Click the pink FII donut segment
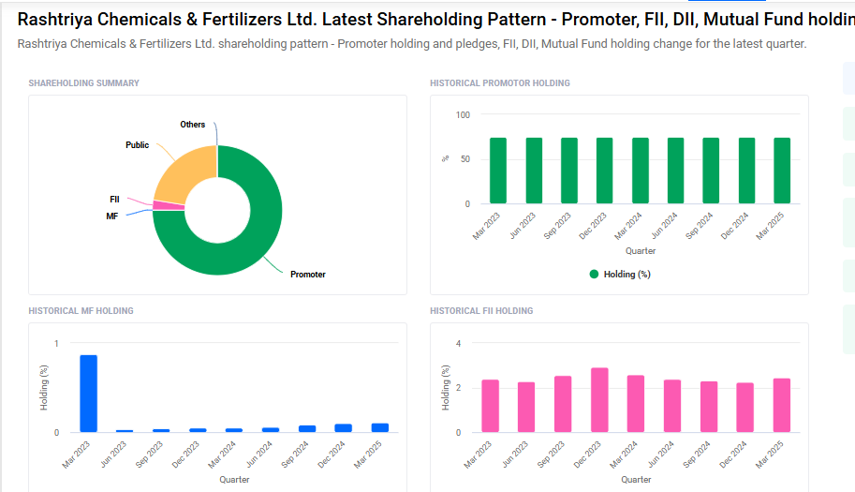 pos(170,205)
